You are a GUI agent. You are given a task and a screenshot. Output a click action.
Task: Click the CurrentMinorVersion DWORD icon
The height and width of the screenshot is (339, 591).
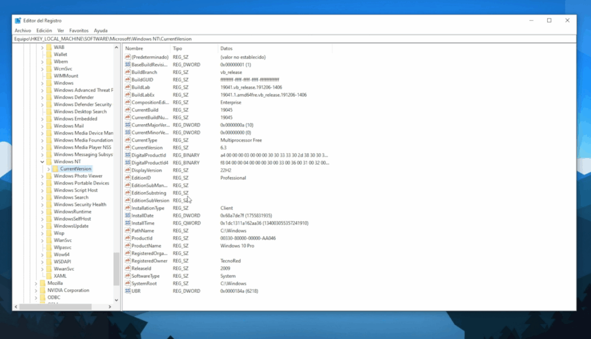click(x=128, y=132)
